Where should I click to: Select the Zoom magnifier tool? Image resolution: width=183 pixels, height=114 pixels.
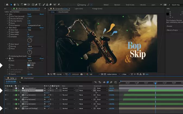click(x=18, y=5)
